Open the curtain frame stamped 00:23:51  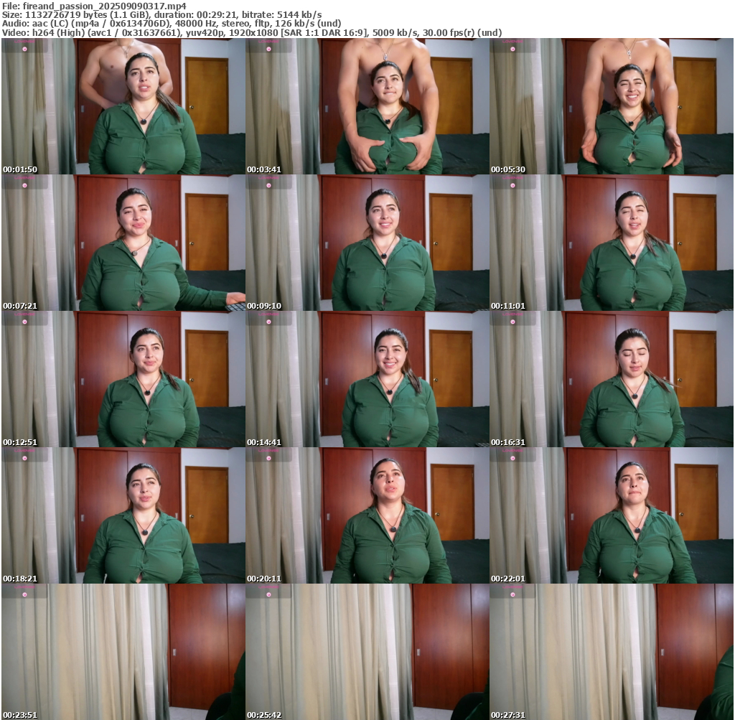pos(123,652)
